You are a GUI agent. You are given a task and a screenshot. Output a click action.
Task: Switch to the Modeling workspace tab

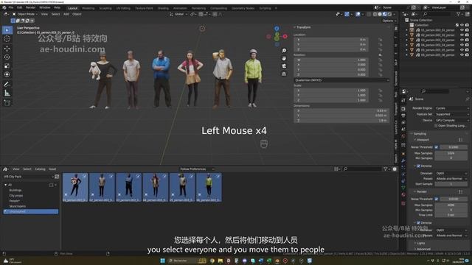88,8
